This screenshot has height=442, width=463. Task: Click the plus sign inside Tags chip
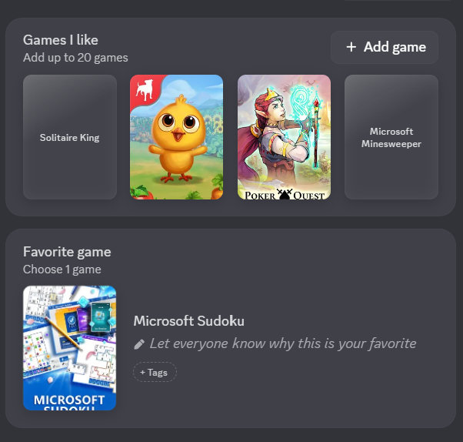coord(142,372)
